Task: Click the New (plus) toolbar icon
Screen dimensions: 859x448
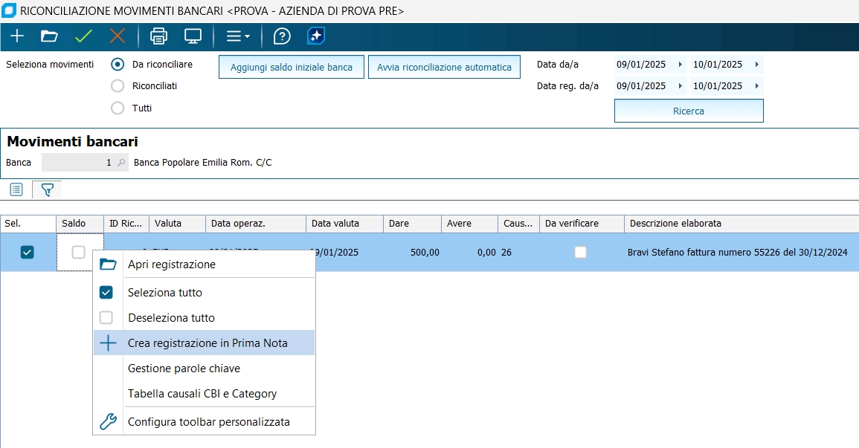Action: (16, 36)
